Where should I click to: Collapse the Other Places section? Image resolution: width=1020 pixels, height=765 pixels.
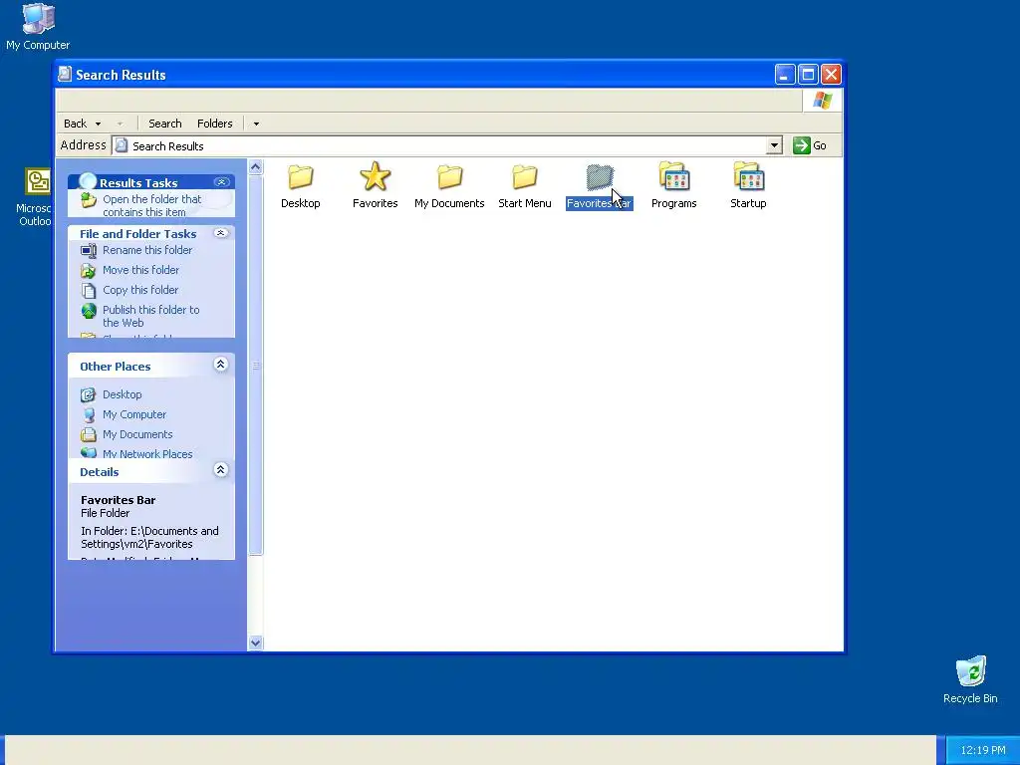click(x=220, y=365)
